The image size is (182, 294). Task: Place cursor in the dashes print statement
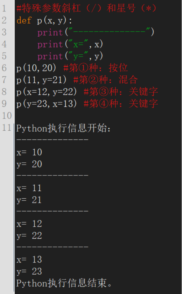click(96, 32)
